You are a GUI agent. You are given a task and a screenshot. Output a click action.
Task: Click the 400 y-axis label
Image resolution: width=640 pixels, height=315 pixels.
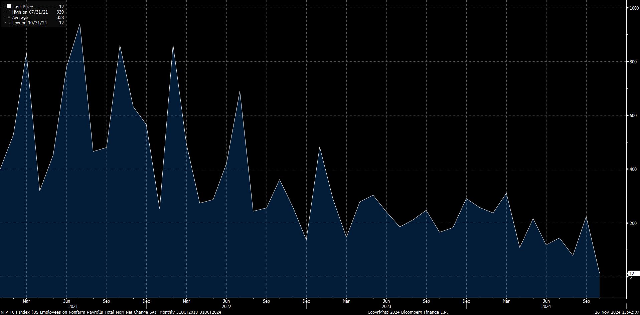[633, 169]
